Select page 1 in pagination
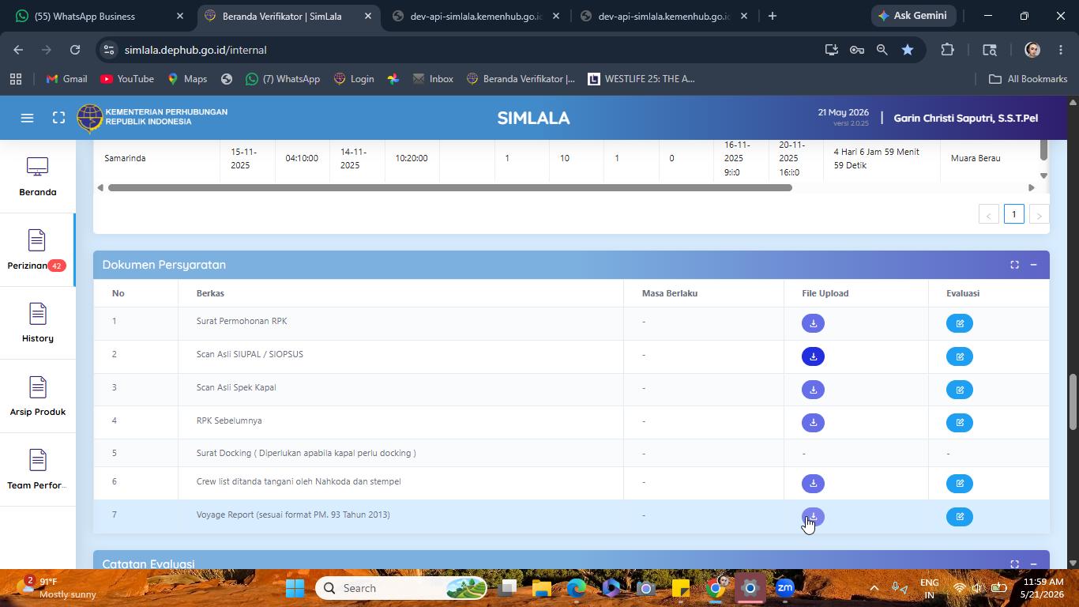 coord(1014,214)
